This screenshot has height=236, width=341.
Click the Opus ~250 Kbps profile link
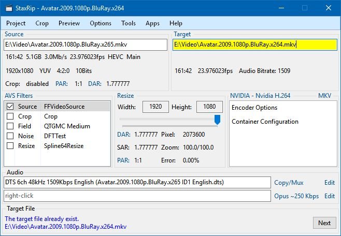(x=296, y=196)
